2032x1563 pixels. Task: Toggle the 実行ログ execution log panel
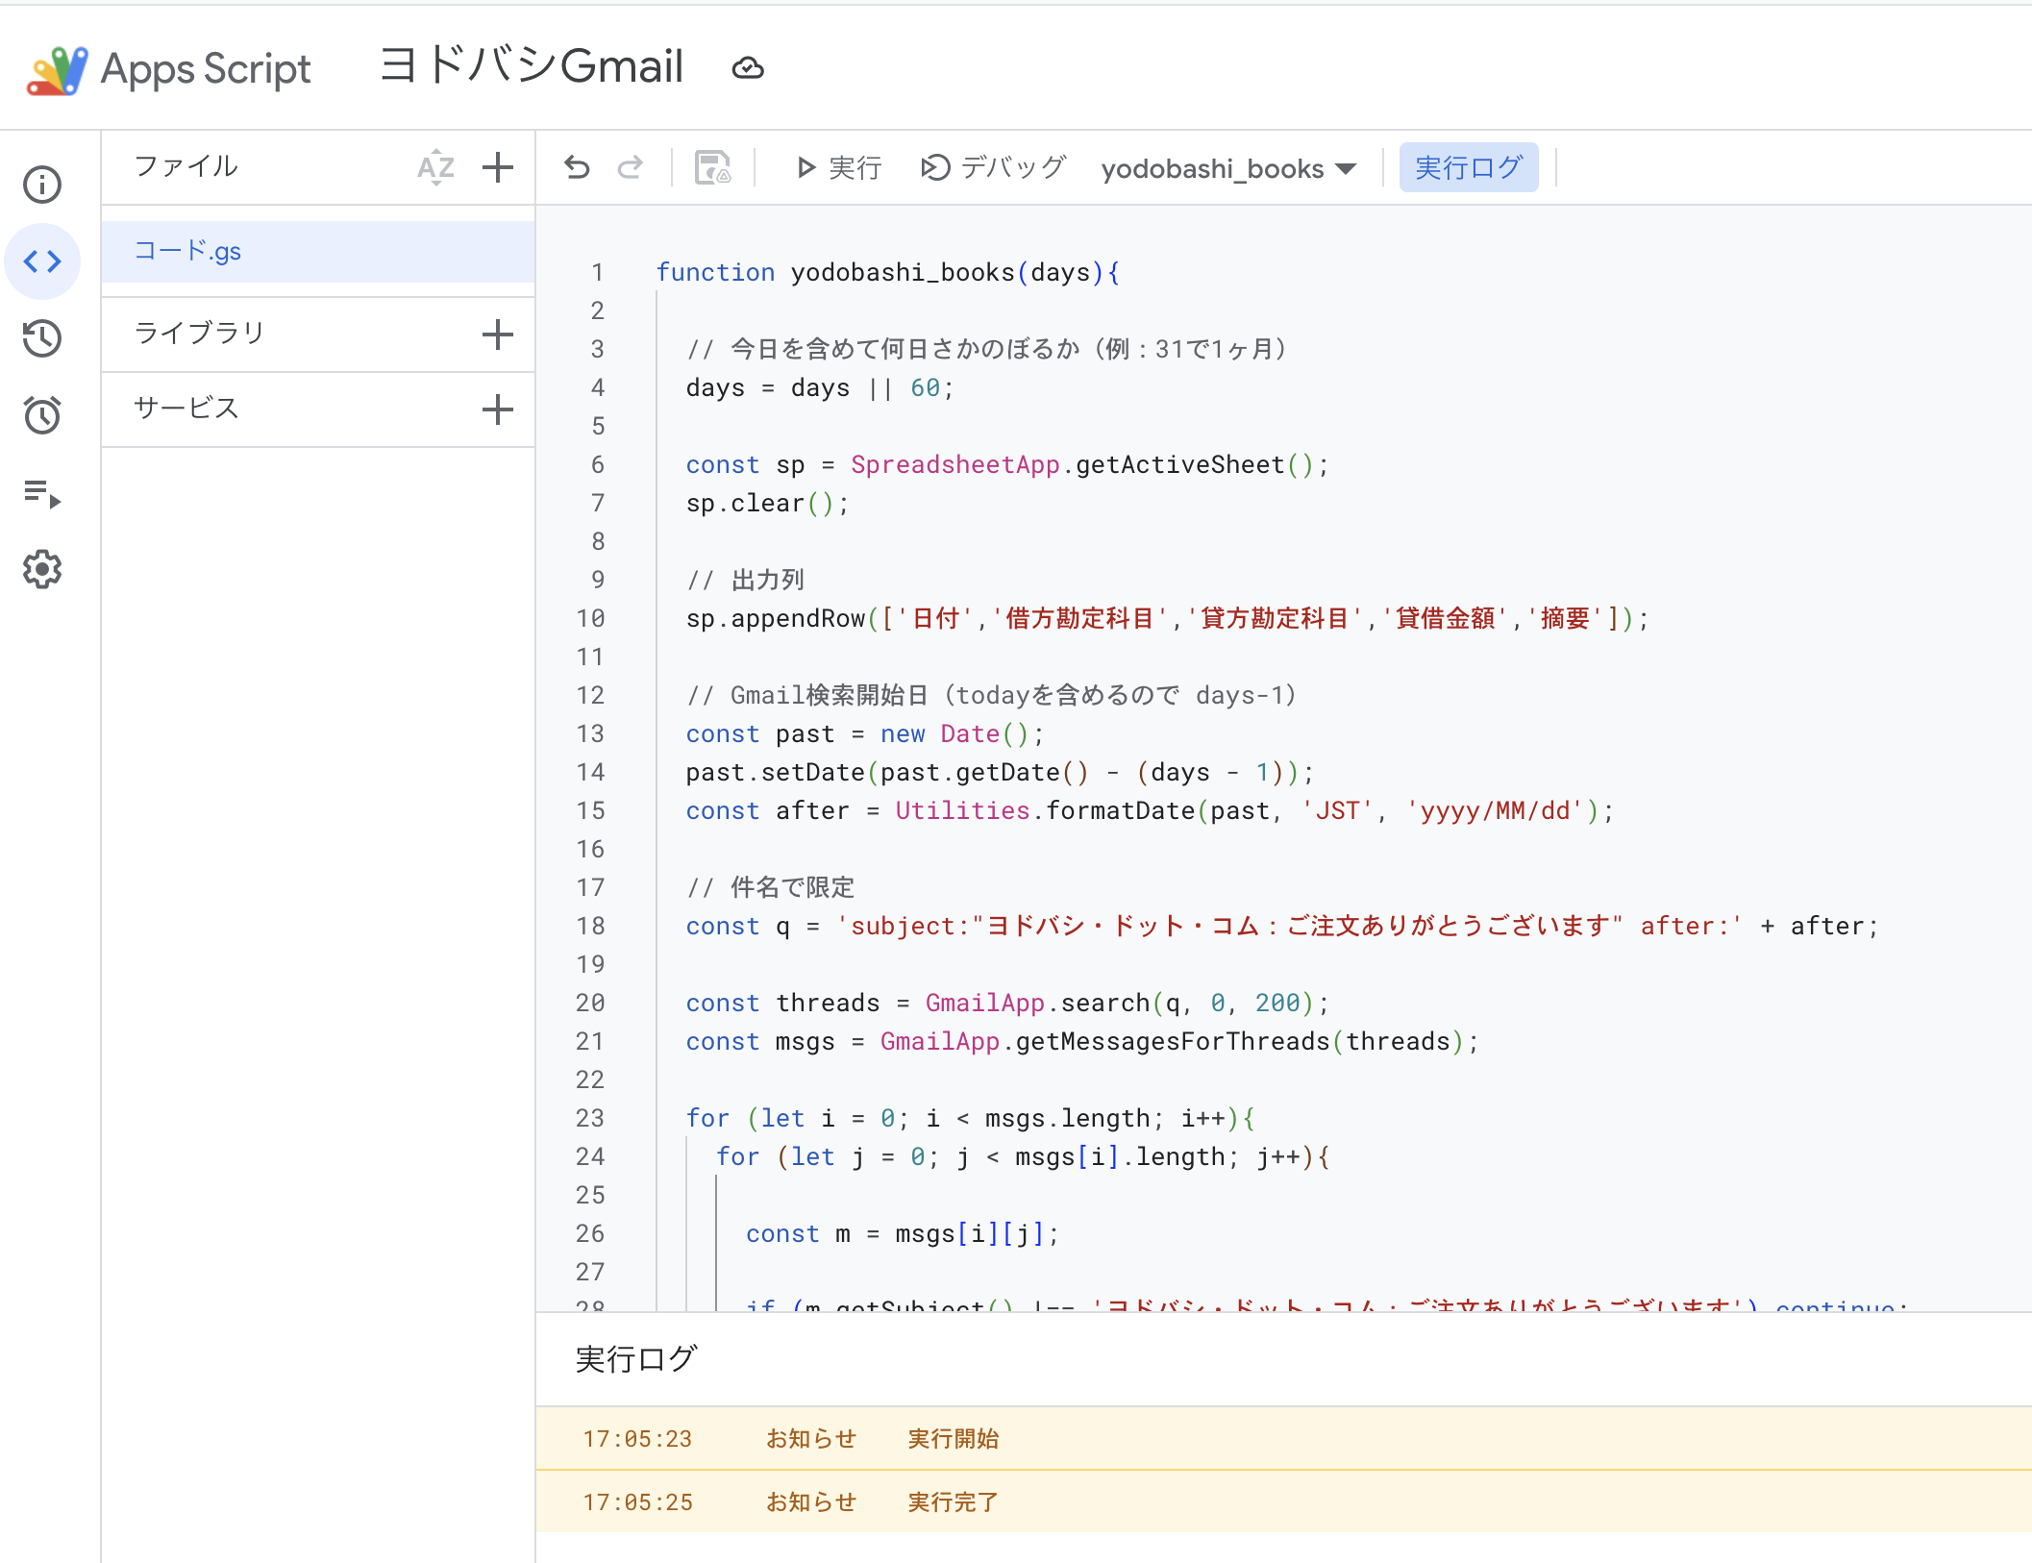(x=1468, y=168)
